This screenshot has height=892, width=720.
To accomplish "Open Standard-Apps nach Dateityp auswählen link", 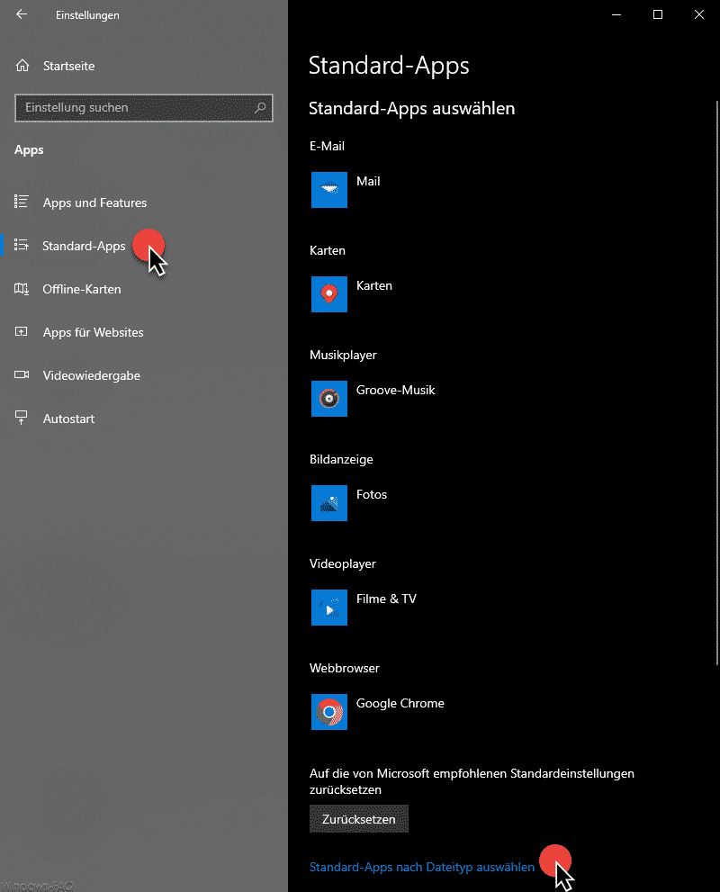I will pyautogui.click(x=422, y=867).
